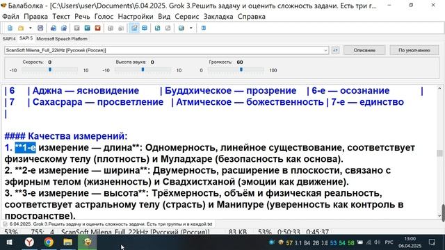
Task: Stop reading with the red Stop icon
Action: coord(97,28)
